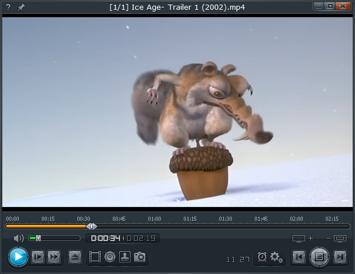The image size is (355, 274).
Task: Click the minus monitor zoom-out icon
Action: click(336, 238)
